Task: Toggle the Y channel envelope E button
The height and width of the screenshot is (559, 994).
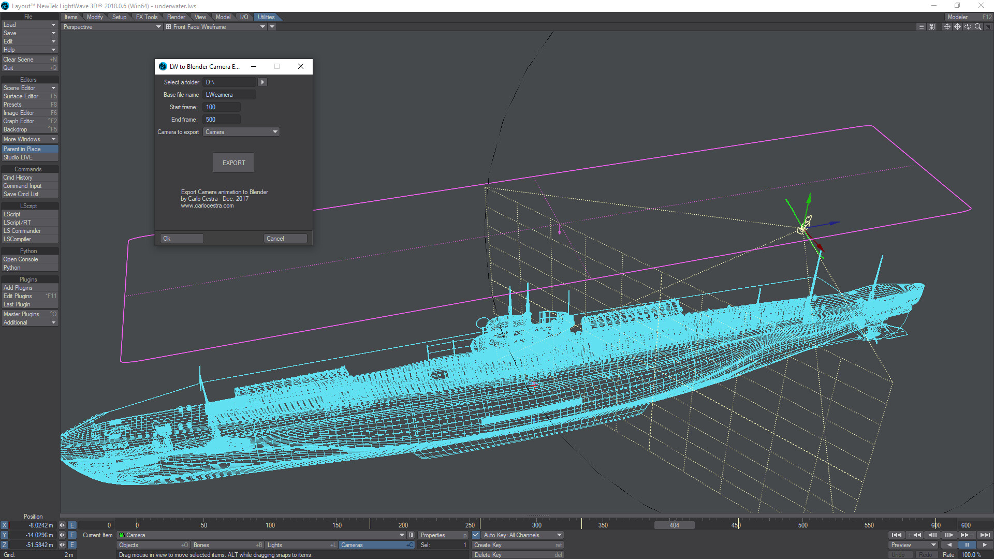Action: click(x=72, y=535)
